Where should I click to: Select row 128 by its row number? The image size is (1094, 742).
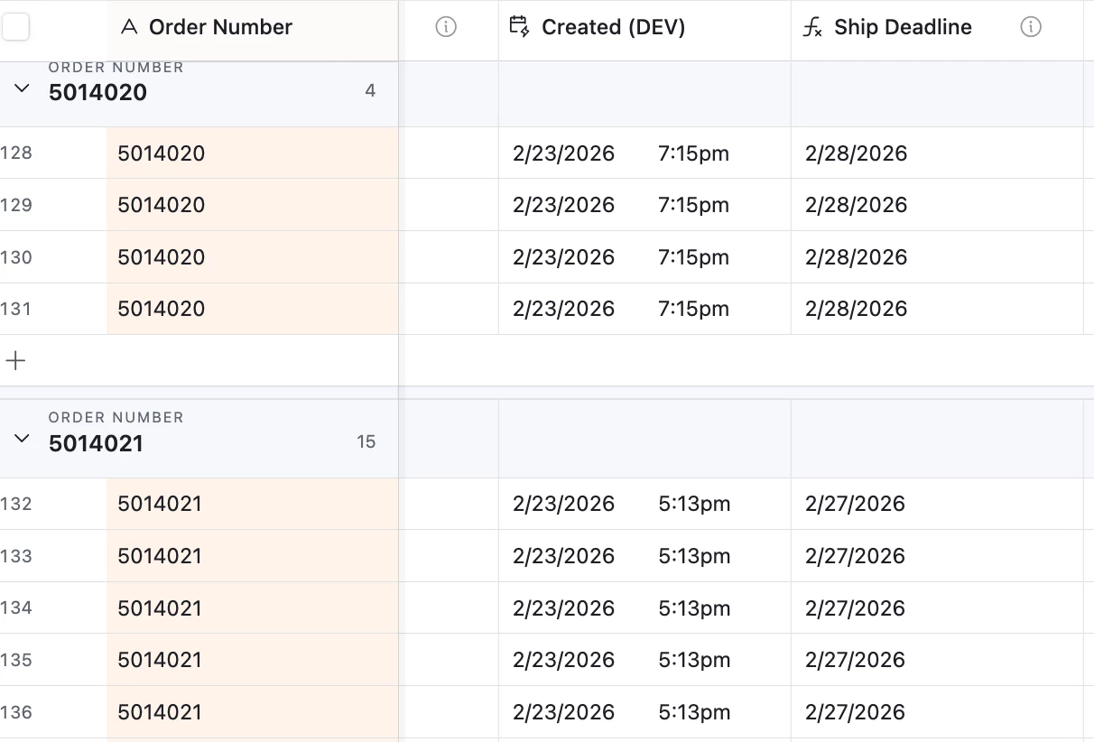(16, 153)
